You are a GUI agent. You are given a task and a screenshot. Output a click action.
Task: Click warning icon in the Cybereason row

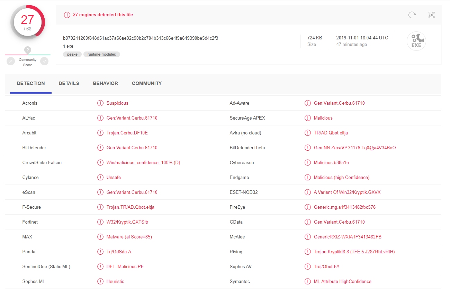point(308,162)
